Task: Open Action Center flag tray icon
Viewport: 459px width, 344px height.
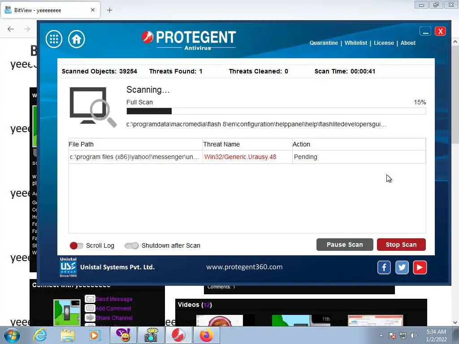Action: pos(392,335)
